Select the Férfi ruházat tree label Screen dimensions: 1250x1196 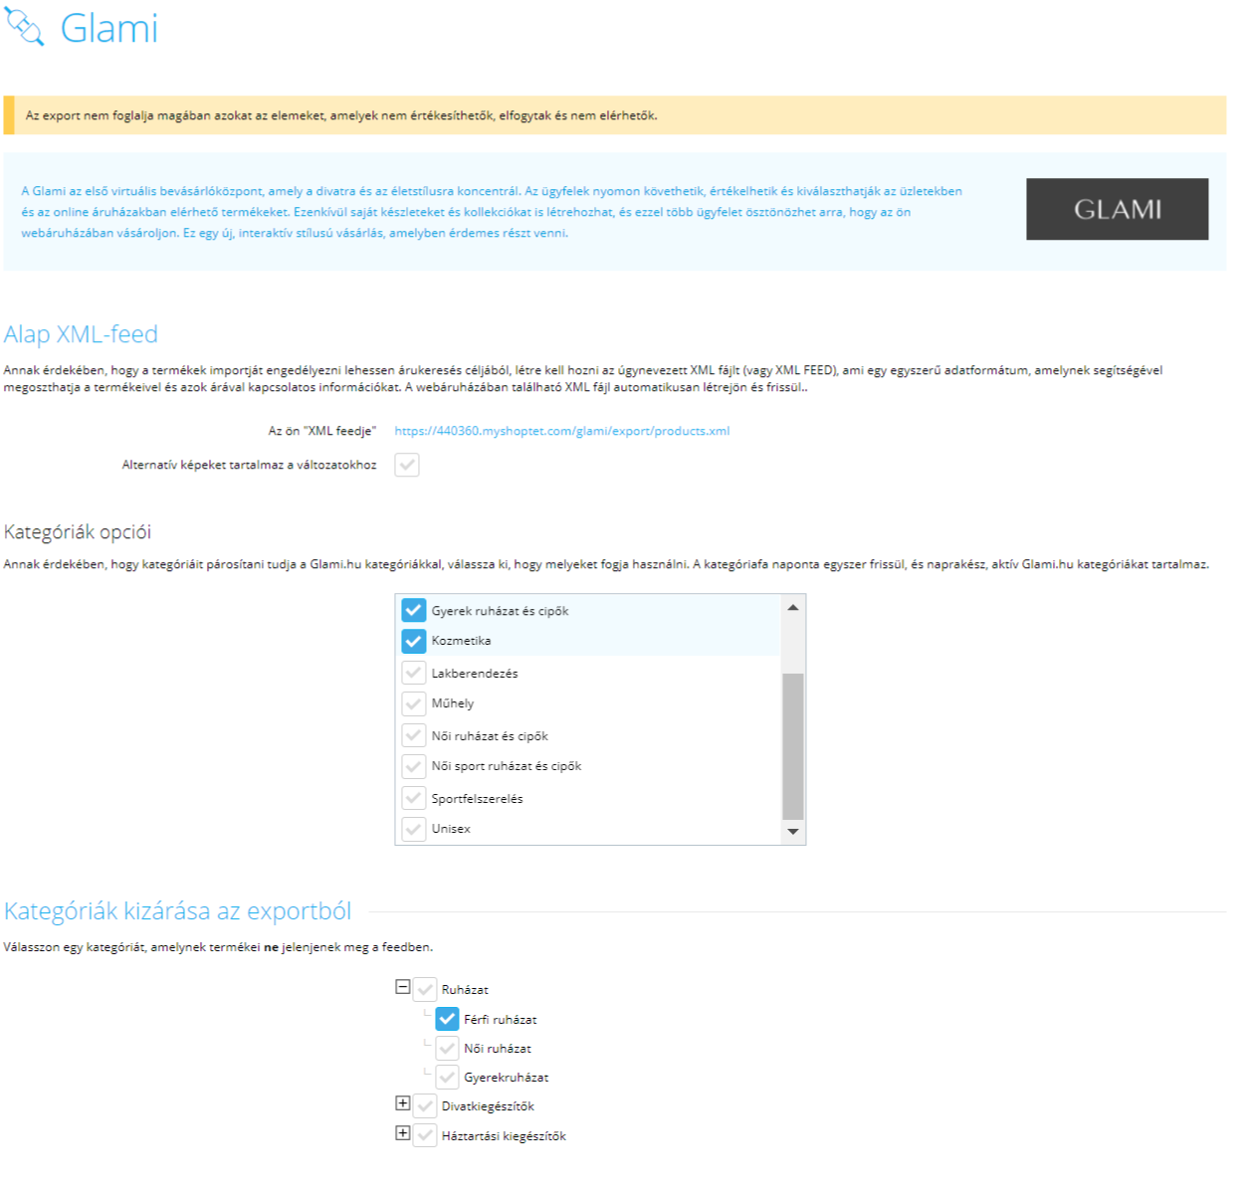(500, 1020)
